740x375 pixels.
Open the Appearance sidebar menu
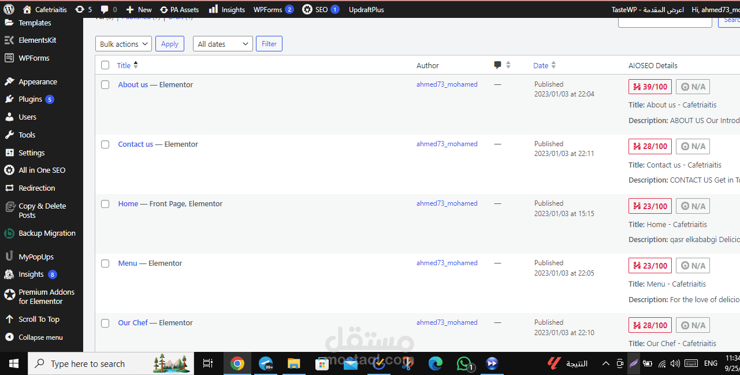38,81
